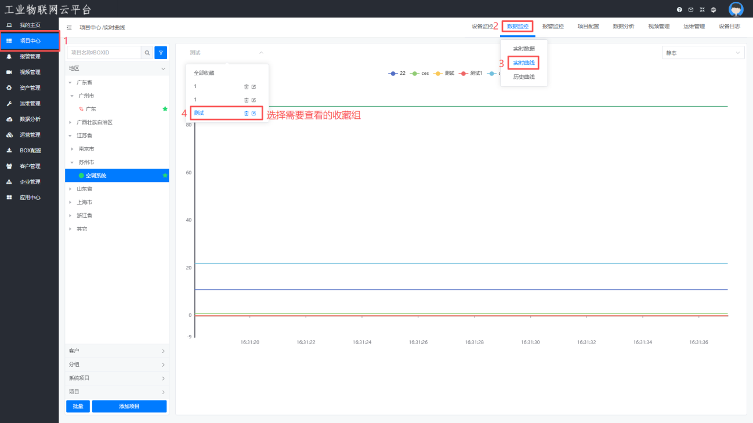
Task: Click edit icon next to 测试 group
Action: (x=254, y=113)
